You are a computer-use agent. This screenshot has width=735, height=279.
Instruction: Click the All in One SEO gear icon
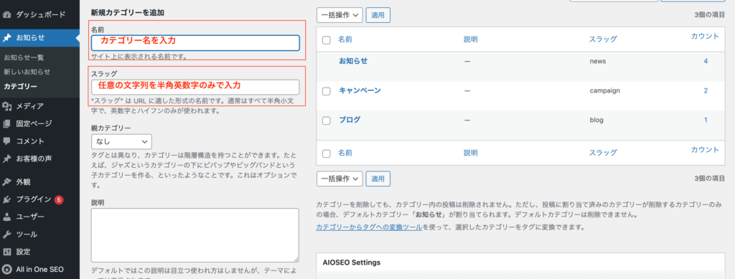click(6, 269)
